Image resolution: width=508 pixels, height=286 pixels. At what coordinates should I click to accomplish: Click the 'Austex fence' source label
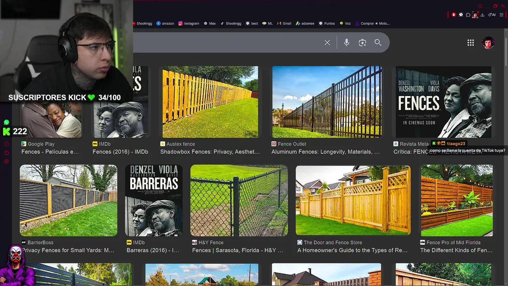(x=181, y=144)
